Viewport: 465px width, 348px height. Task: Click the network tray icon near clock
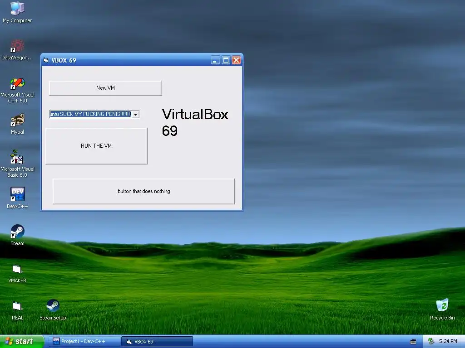(x=431, y=341)
